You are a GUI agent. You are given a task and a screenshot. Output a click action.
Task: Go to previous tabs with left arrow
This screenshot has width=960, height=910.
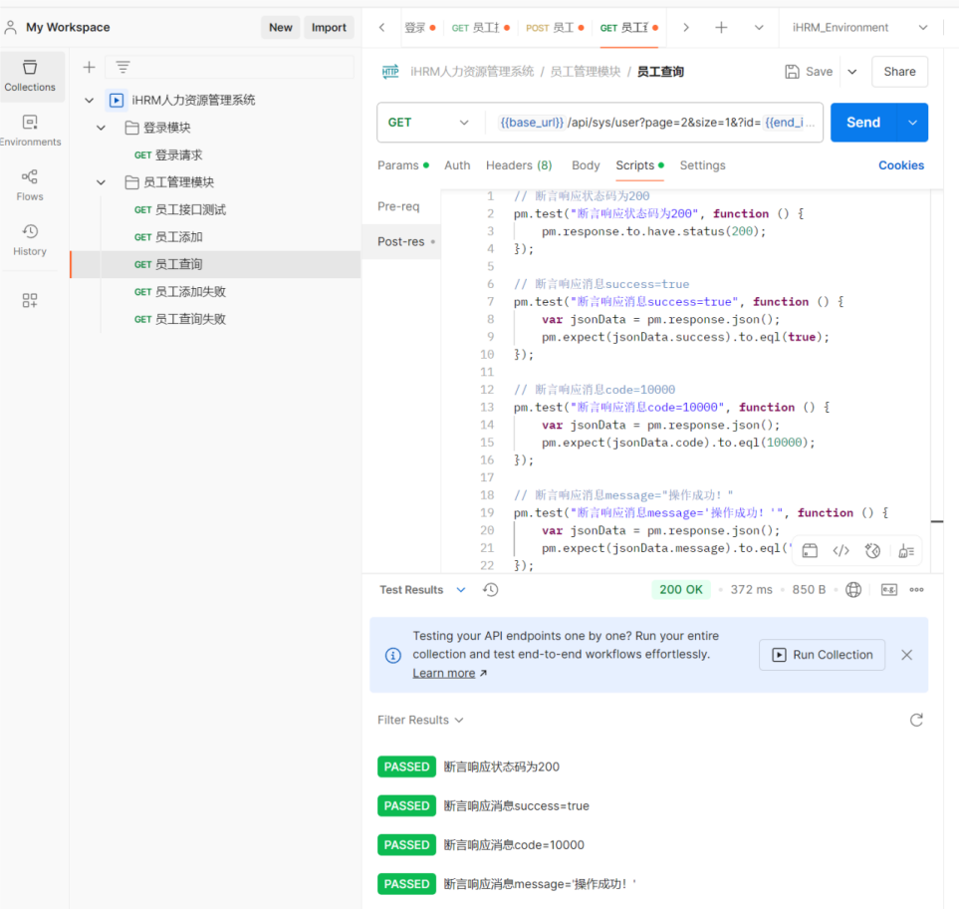[381, 28]
